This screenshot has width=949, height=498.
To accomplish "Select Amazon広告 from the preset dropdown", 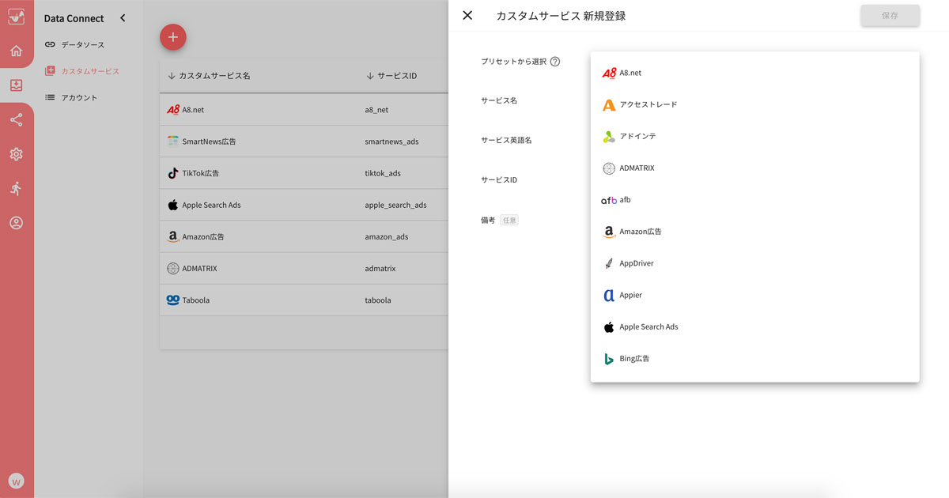I will [x=754, y=232].
